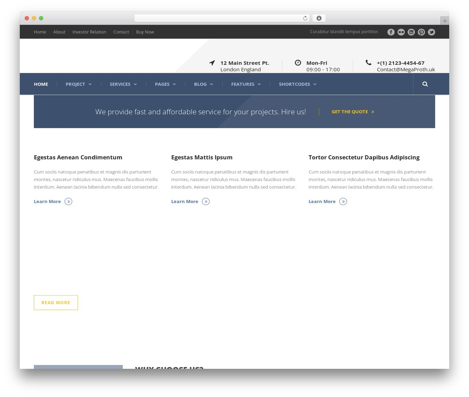Screen dimensions: 469x397
Task: Expand the Shortcodes dropdown menu
Action: click(x=298, y=84)
